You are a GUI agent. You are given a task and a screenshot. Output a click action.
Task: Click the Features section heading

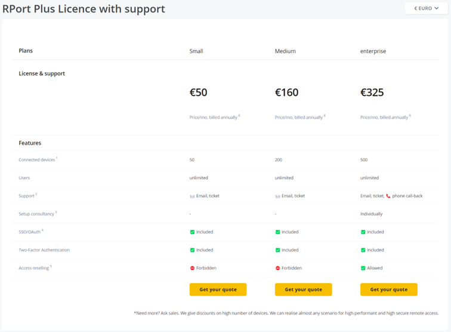point(30,143)
